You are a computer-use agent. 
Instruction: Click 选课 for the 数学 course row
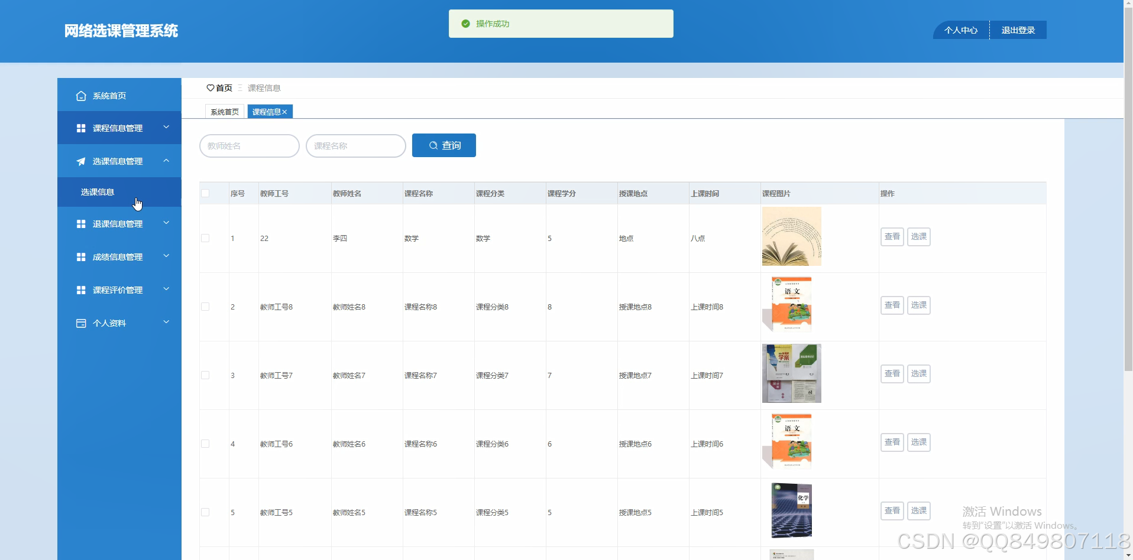[919, 237]
